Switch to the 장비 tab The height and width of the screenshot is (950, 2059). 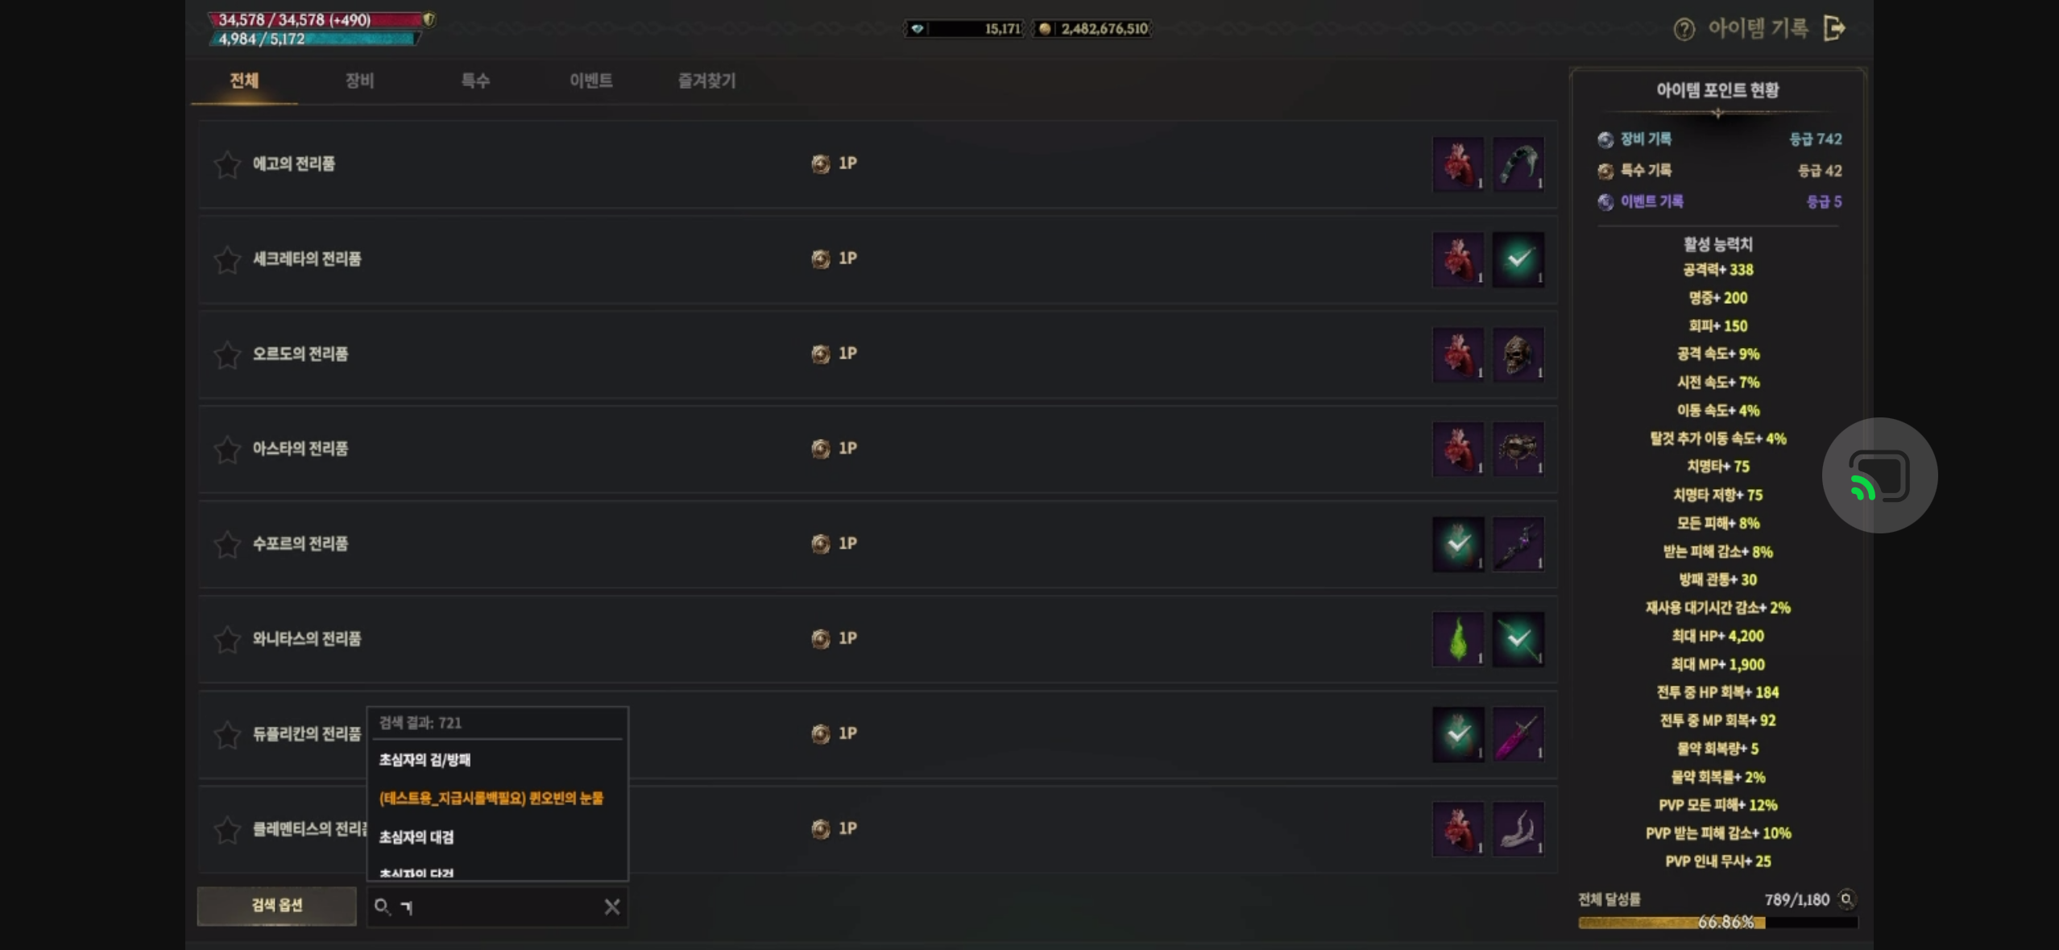[x=359, y=81]
